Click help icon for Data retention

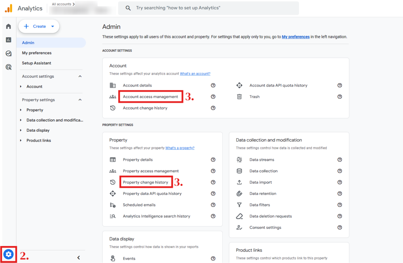point(340,193)
